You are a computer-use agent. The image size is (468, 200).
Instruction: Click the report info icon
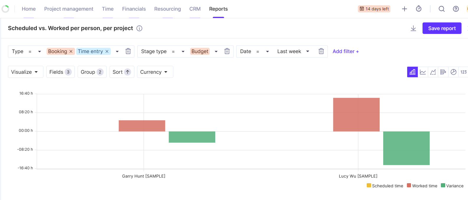[139, 28]
